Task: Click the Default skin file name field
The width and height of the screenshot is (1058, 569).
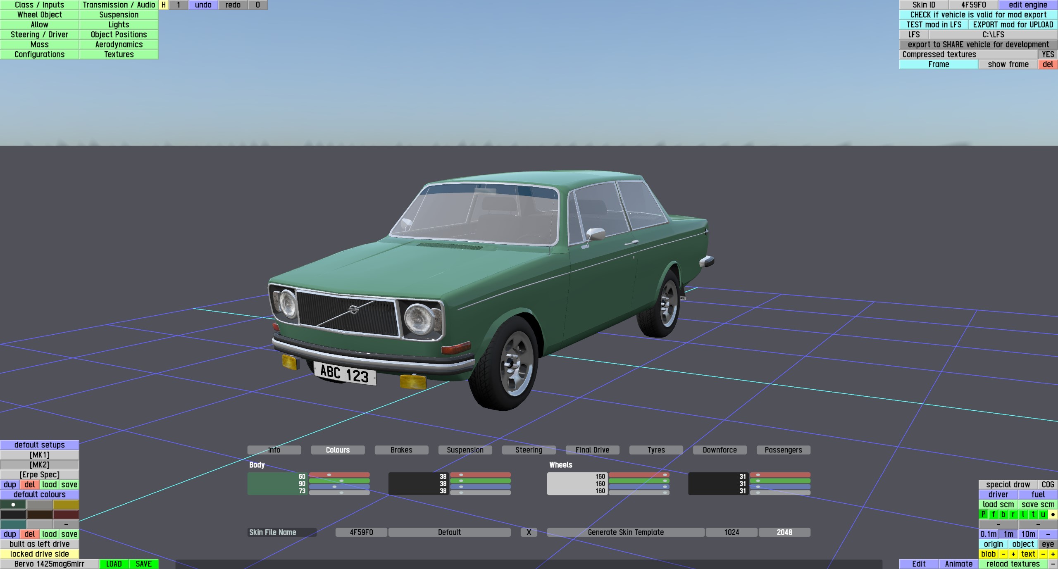Action: (x=449, y=532)
